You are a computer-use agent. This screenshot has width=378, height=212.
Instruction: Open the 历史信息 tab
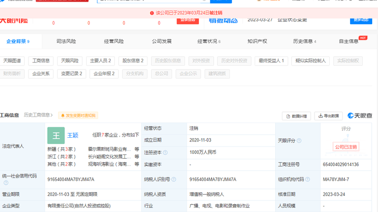coord(304,41)
